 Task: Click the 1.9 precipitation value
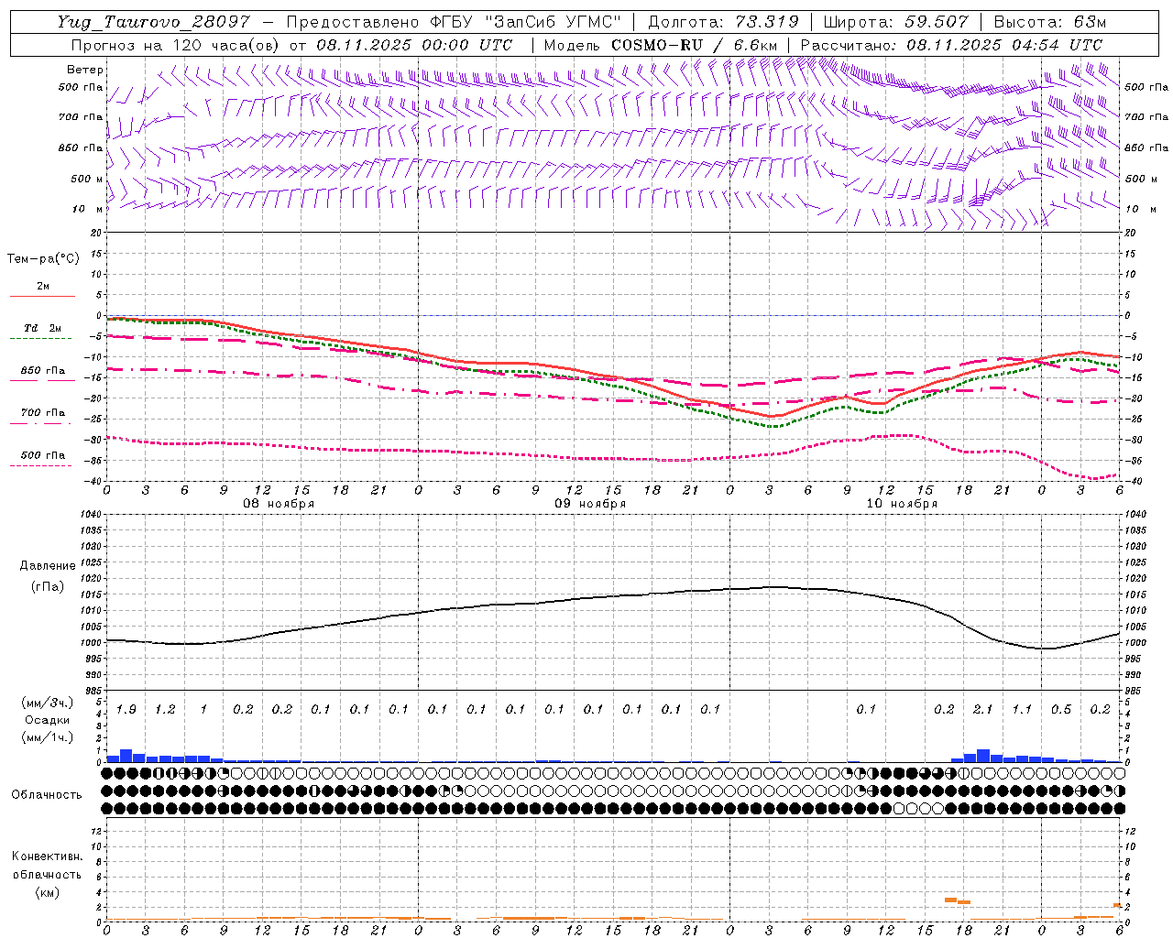(126, 710)
